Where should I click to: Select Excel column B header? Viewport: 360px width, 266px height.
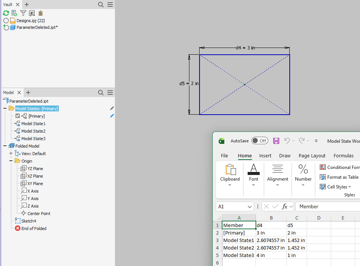click(271, 218)
